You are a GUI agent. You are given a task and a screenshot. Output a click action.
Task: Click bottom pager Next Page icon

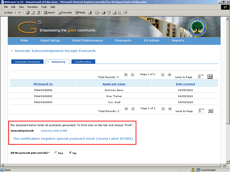click(163, 109)
